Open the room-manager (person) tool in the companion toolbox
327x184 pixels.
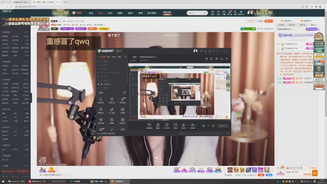coord(101,100)
